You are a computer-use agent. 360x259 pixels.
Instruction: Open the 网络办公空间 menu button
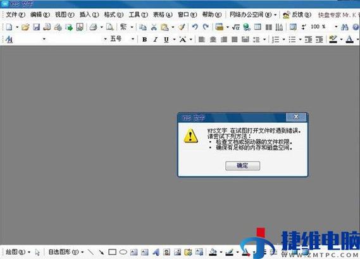click(x=253, y=15)
